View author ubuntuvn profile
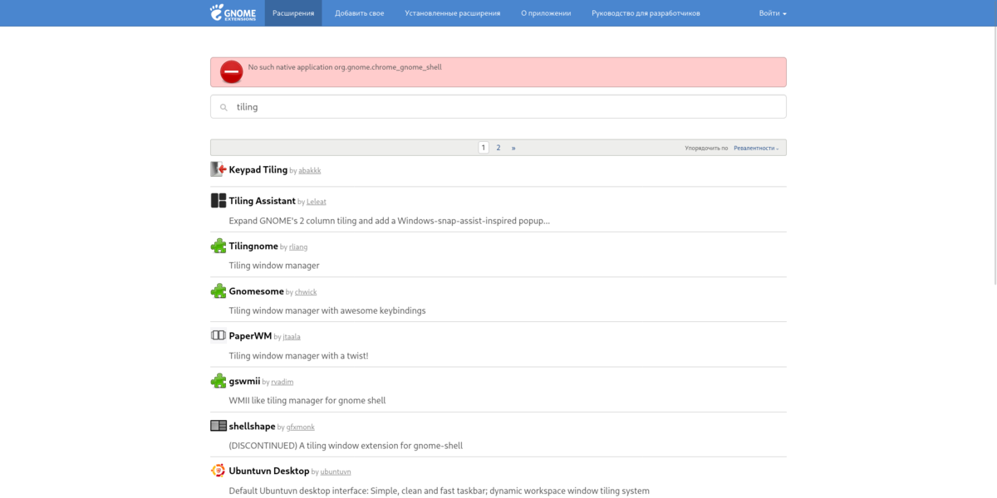 coord(336,471)
